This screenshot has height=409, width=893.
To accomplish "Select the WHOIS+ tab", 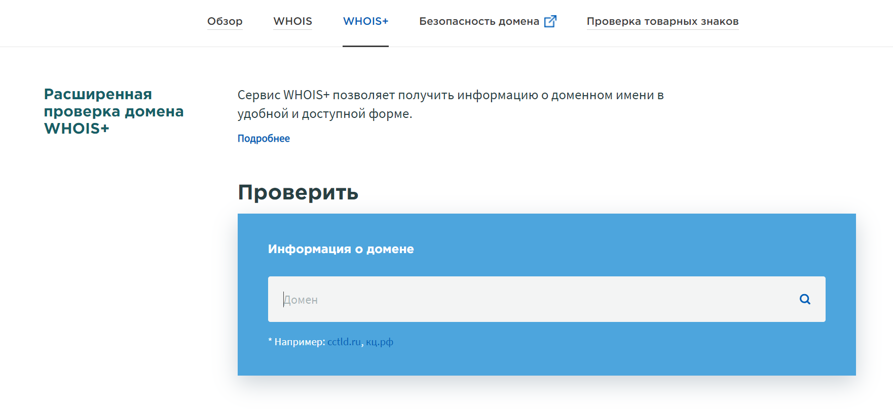I will [365, 21].
